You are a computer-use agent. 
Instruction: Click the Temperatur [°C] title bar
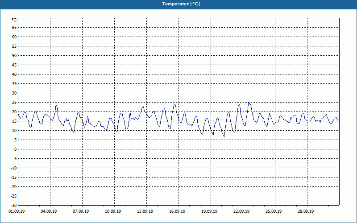click(178, 4)
